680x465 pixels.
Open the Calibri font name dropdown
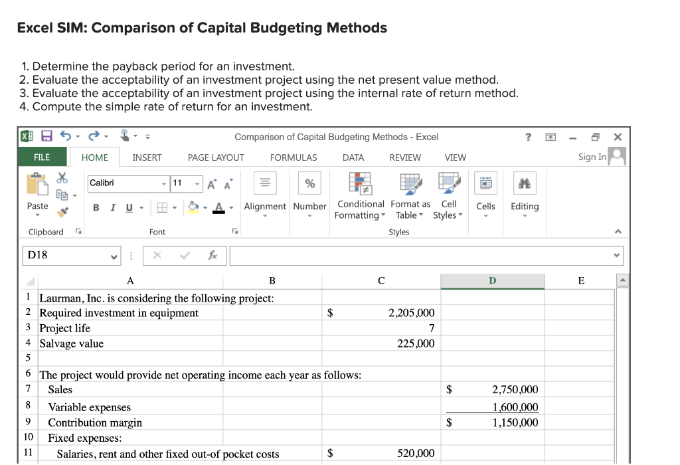(164, 183)
